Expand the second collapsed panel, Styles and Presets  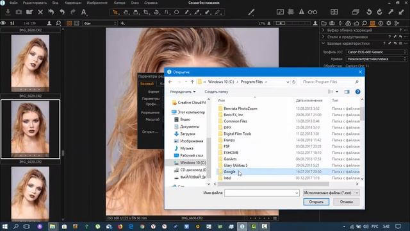[323, 37]
